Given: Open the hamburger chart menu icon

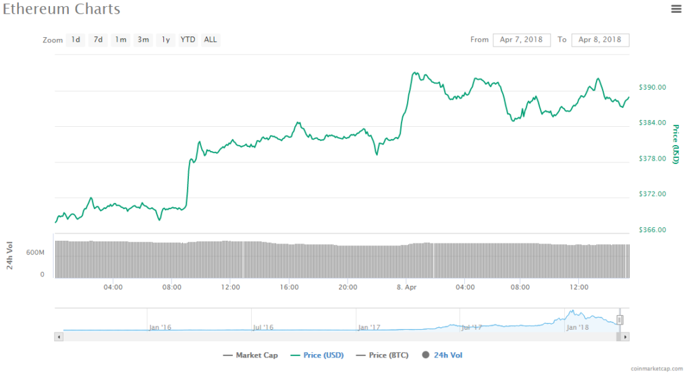Looking at the screenshot, I should (676, 9).
